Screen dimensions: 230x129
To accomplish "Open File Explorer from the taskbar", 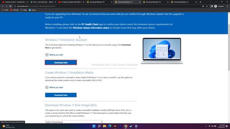I will click(105, 126).
